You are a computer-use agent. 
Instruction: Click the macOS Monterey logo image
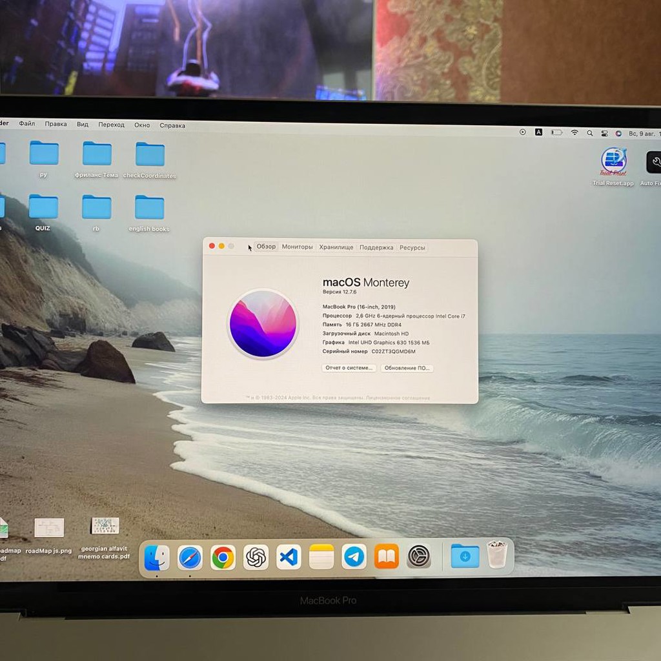click(263, 324)
